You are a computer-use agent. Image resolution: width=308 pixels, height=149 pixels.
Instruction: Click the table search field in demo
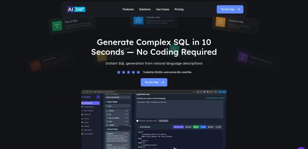click(x=118, y=106)
